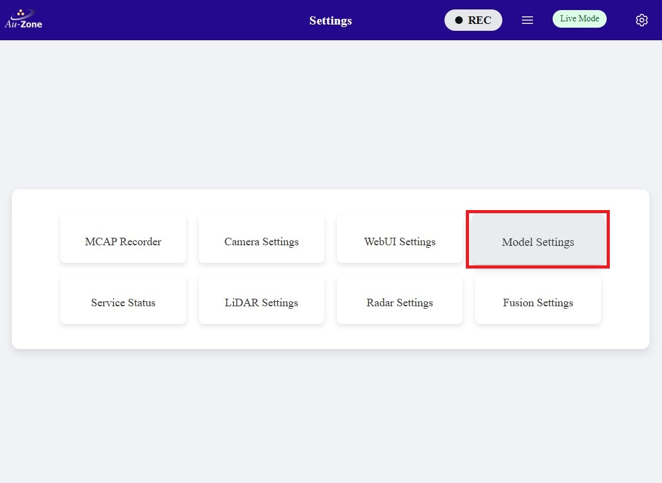Image resolution: width=662 pixels, height=483 pixels.
Task: Open the gear settings icon
Action: (641, 20)
